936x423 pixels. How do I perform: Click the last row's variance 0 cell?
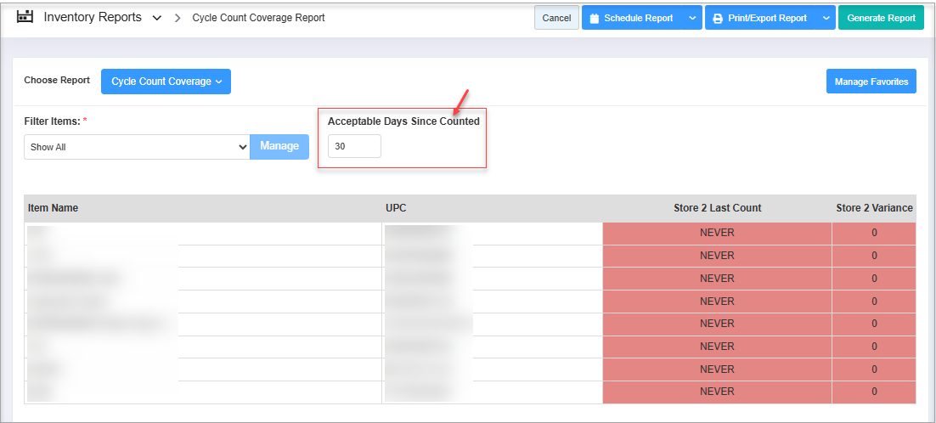[874, 392]
